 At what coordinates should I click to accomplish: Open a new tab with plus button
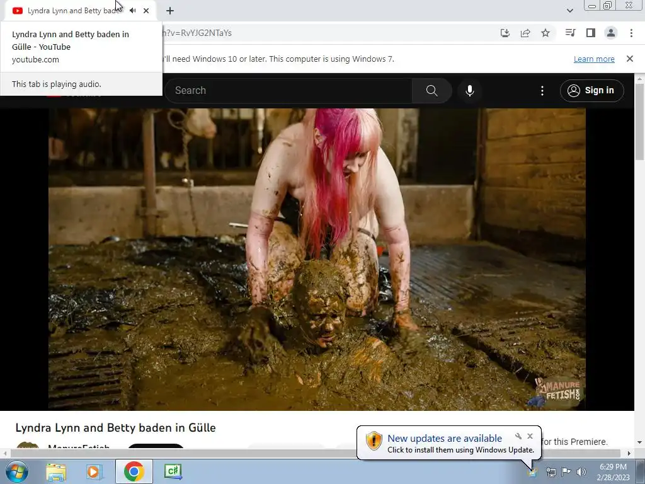pyautogui.click(x=170, y=11)
